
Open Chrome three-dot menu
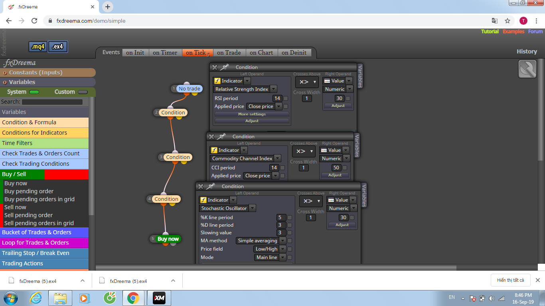pyautogui.click(x=537, y=21)
